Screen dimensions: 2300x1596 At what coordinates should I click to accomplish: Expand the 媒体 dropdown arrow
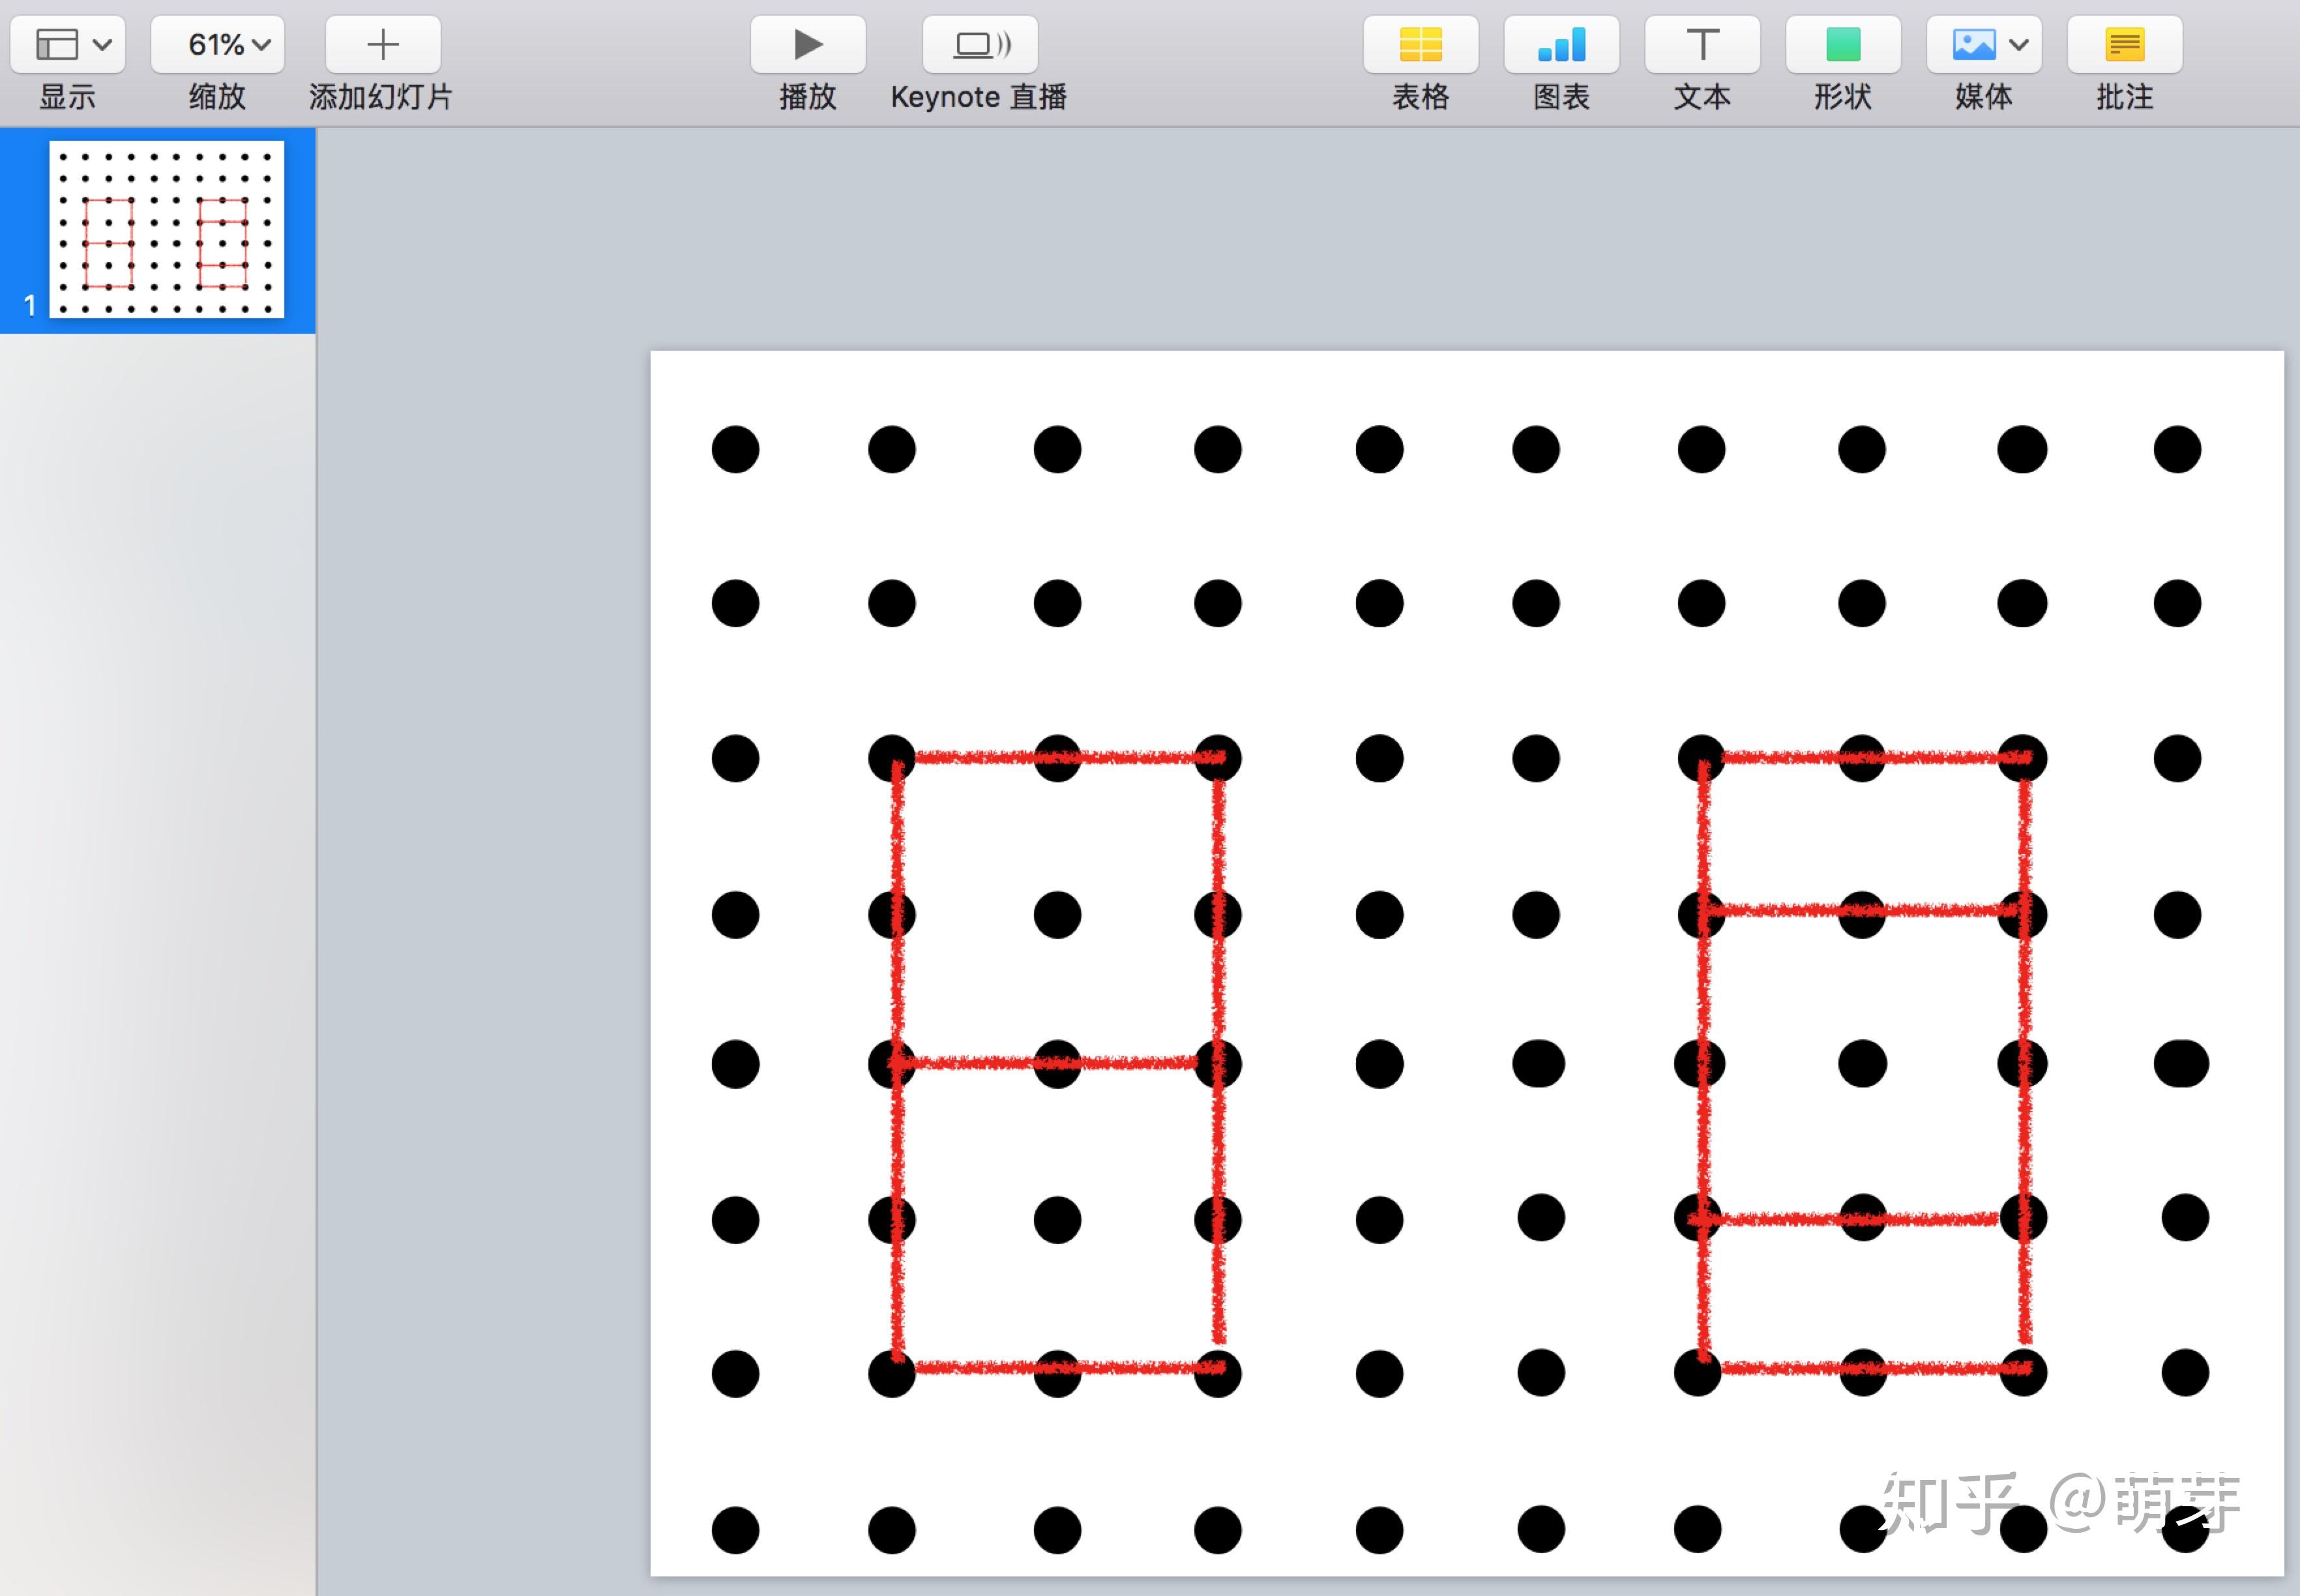pos(2019,45)
